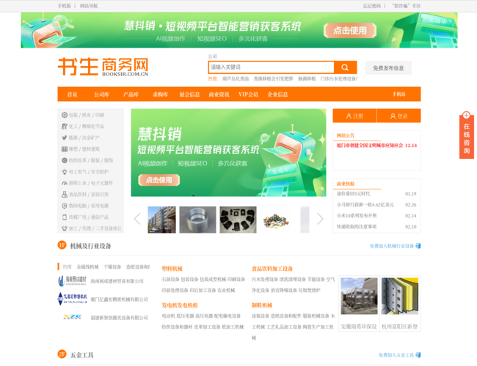Show the next product thumbnails with right arrow

(320, 219)
